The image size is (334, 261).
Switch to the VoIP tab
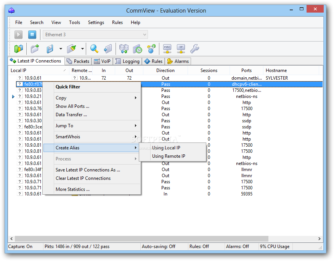(103, 61)
